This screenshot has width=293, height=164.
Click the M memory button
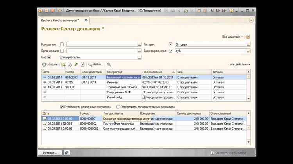click(212, 11)
